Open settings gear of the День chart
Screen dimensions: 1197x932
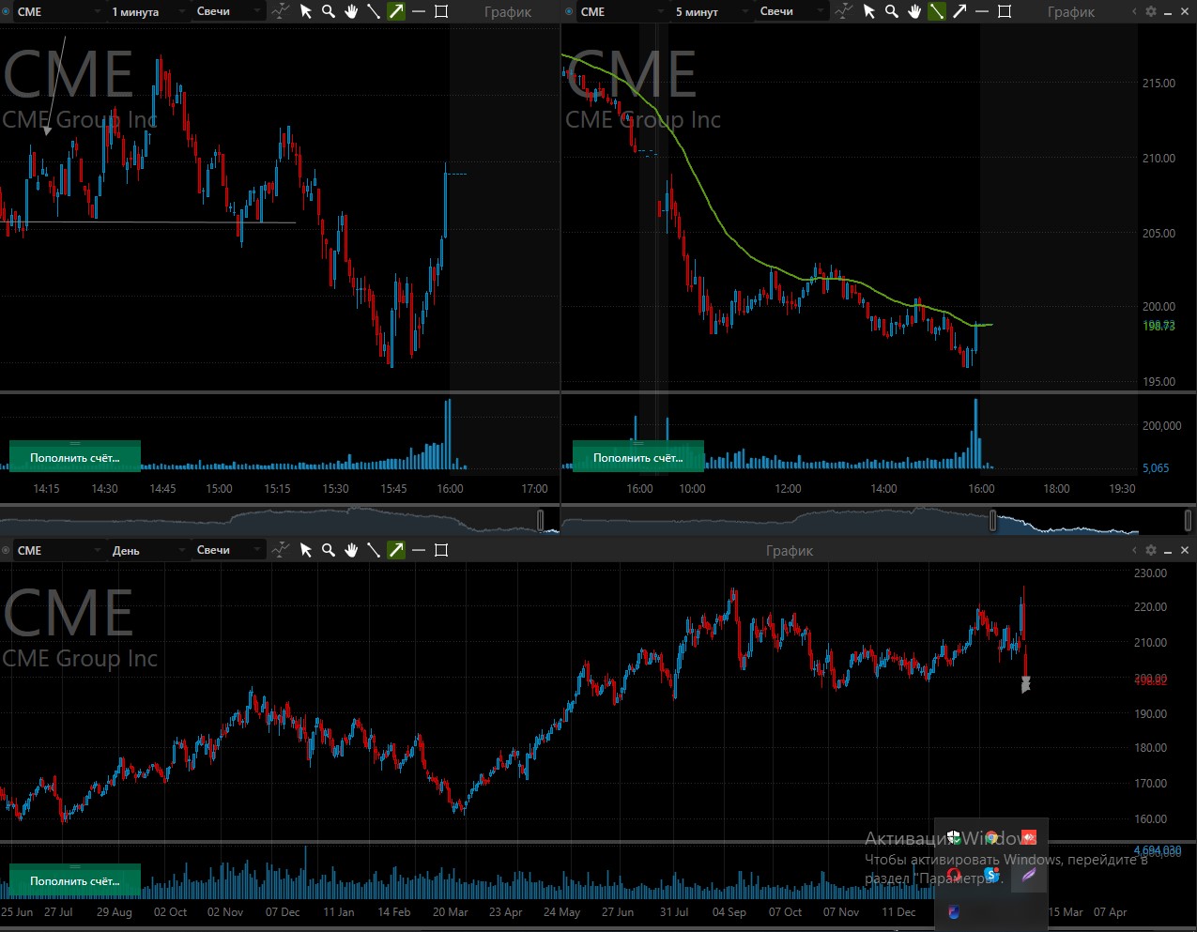click(x=1151, y=550)
